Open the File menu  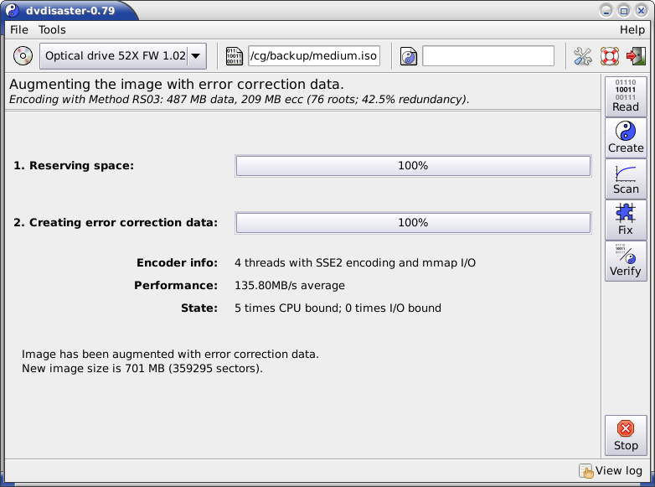click(18, 29)
